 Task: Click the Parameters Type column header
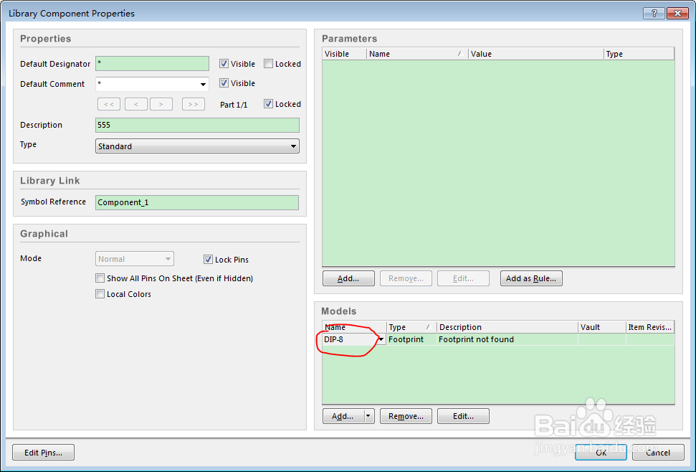(x=639, y=54)
